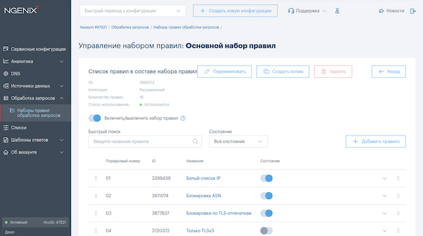
Task: Disable the Белый список IP rule
Action: pyautogui.click(x=266, y=178)
